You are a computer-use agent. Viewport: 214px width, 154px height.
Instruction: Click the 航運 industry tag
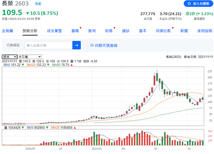(x=38, y=4)
